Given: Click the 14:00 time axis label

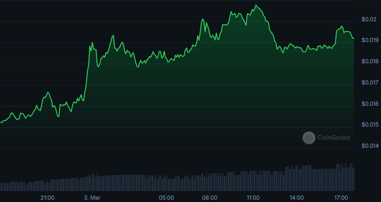Looking at the screenshot, I should 296,197.
